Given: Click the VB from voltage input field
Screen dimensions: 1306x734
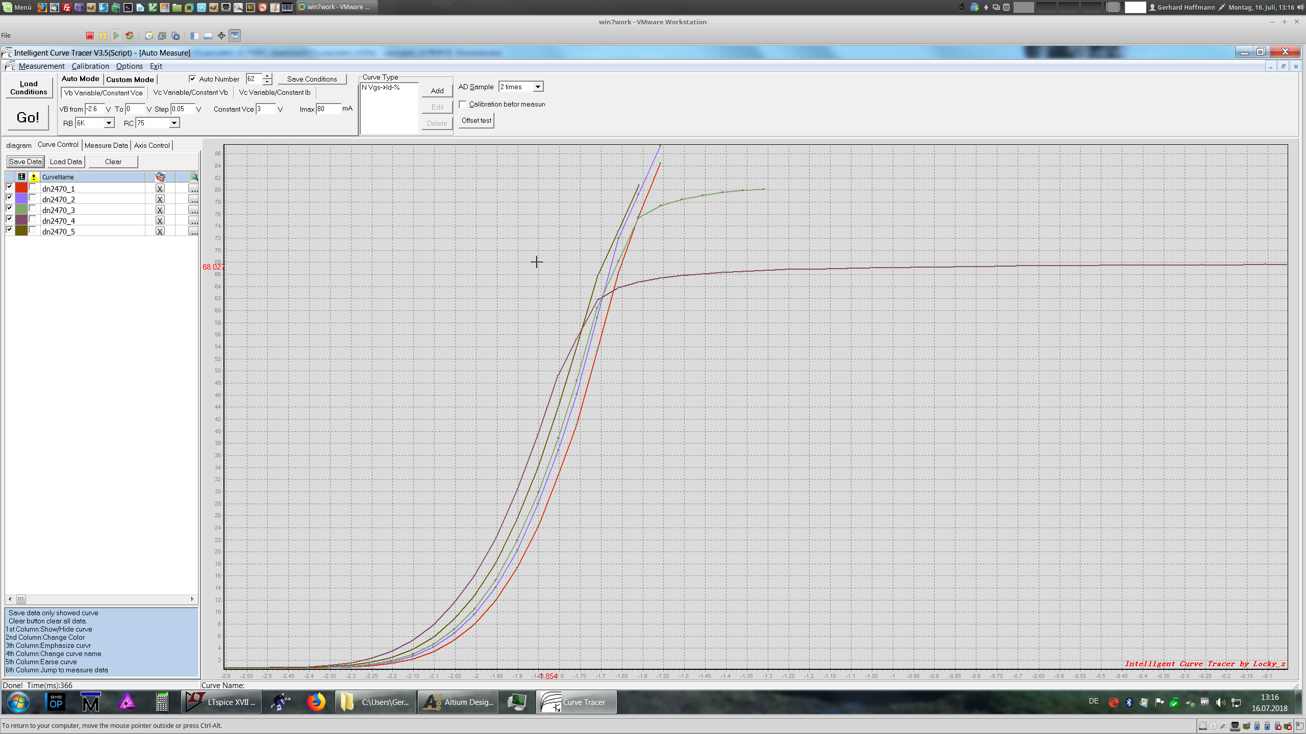Looking at the screenshot, I should click(x=95, y=109).
